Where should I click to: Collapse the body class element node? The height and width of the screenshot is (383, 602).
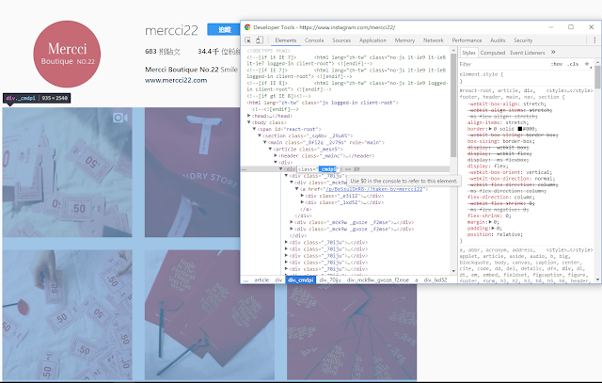[248, 122]
